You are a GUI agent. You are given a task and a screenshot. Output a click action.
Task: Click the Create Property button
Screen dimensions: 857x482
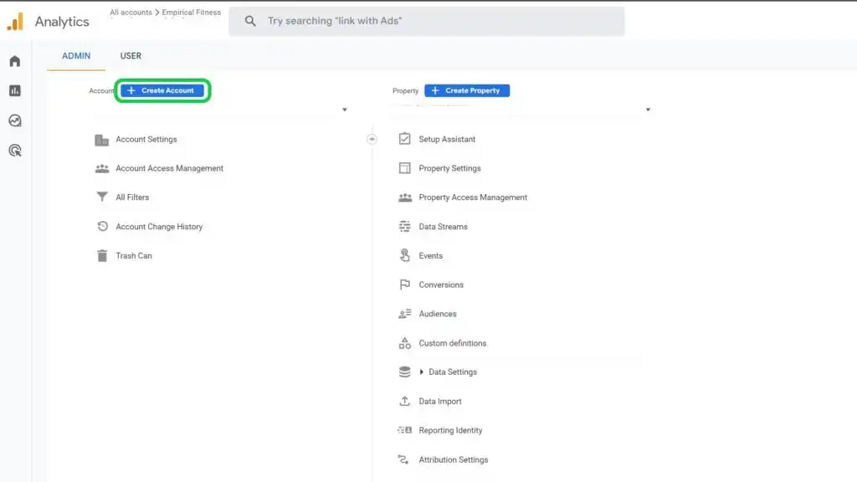467,90
